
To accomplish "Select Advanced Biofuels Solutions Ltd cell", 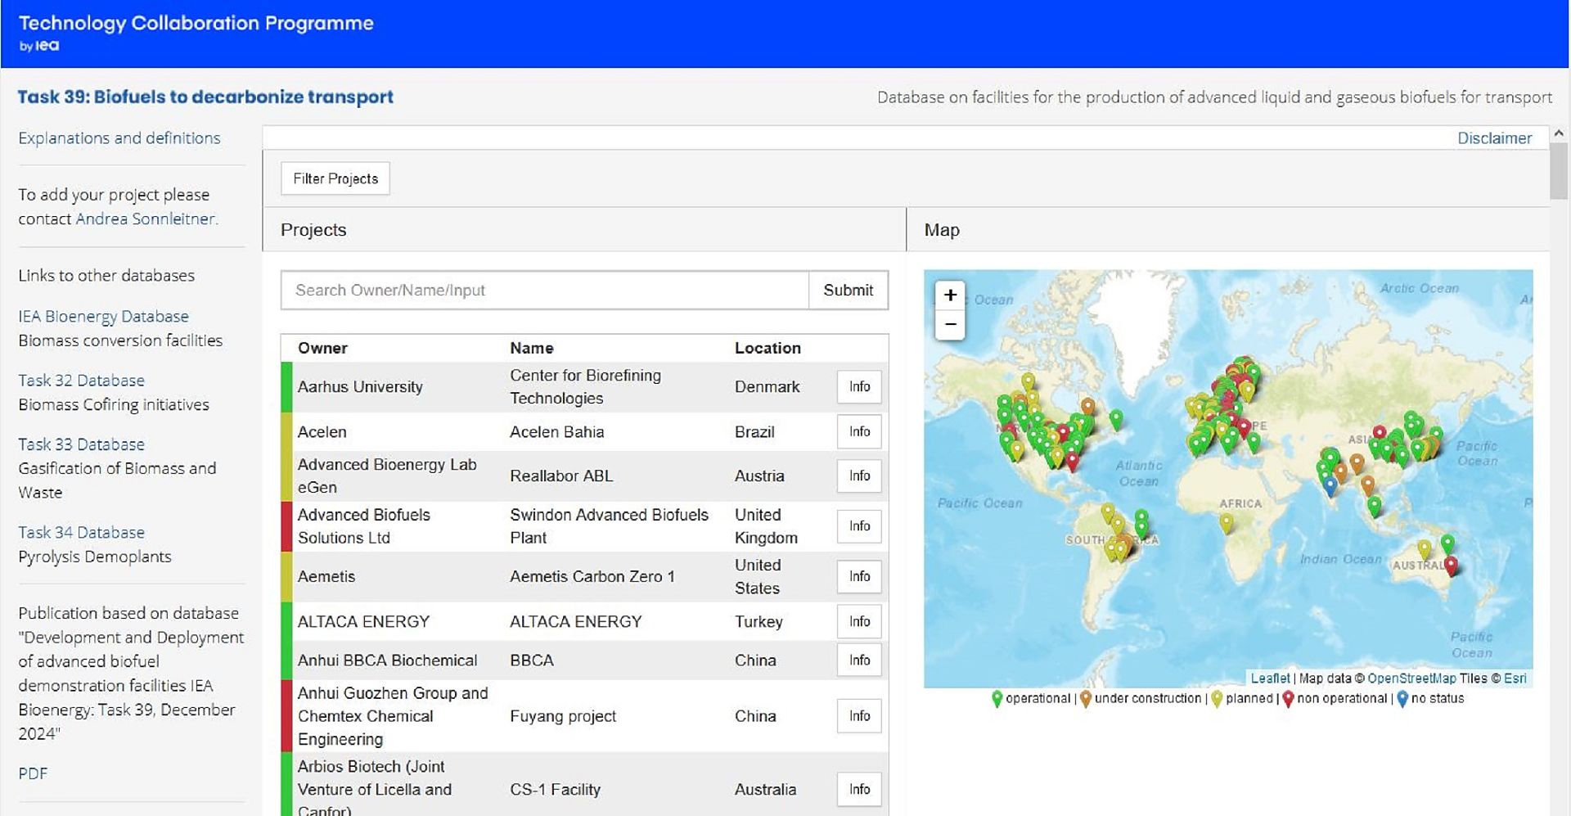I will tap(364, 525).
